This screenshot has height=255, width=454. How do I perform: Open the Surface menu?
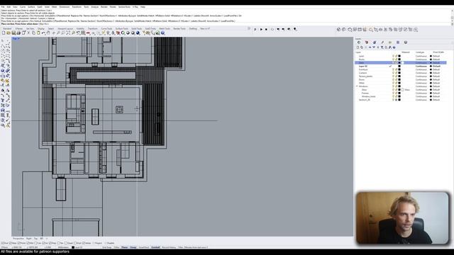(31, 6)
